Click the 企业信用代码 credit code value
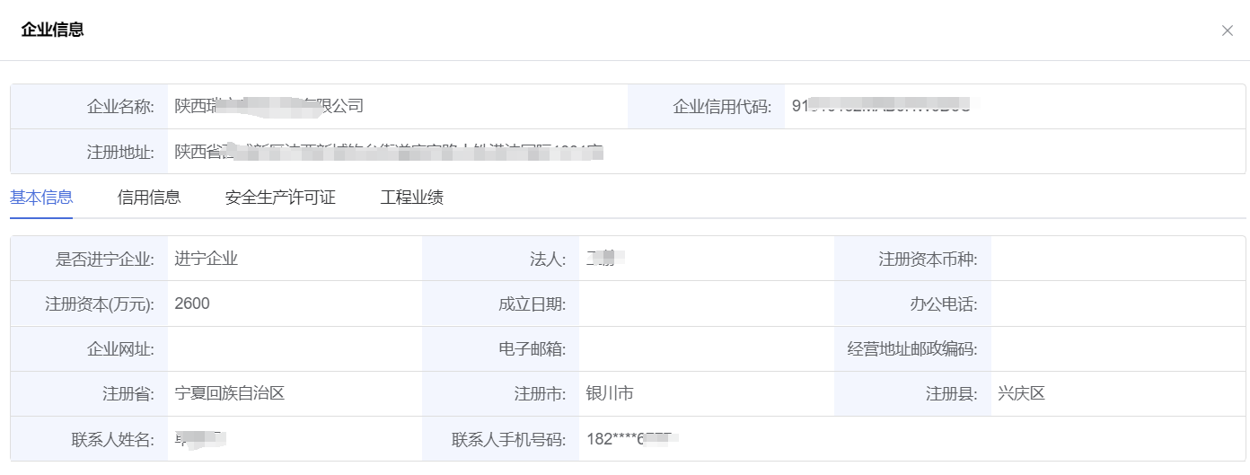The height and width of the screenshot is (475, 1250). coord(880,106)
